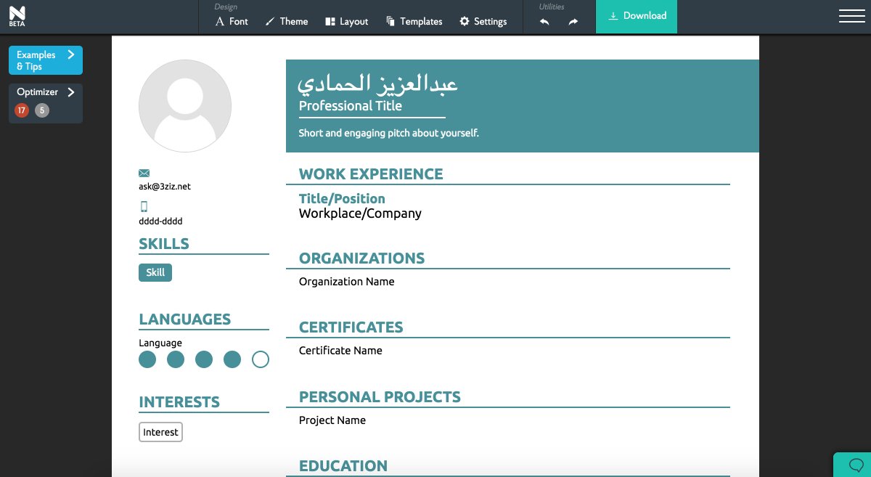Expand the Optimizer panel
The width and height of the screenshot is (871, 477).
point(46,92)
